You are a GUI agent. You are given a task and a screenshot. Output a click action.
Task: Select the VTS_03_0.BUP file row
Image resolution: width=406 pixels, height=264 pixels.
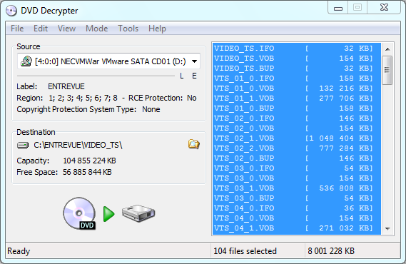pyautogui.click(x=297, y=198)
